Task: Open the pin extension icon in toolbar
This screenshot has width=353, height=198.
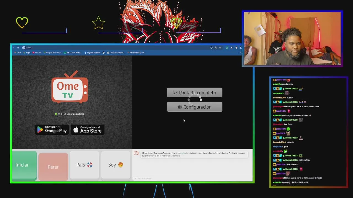Action: [x=231, y=48]
